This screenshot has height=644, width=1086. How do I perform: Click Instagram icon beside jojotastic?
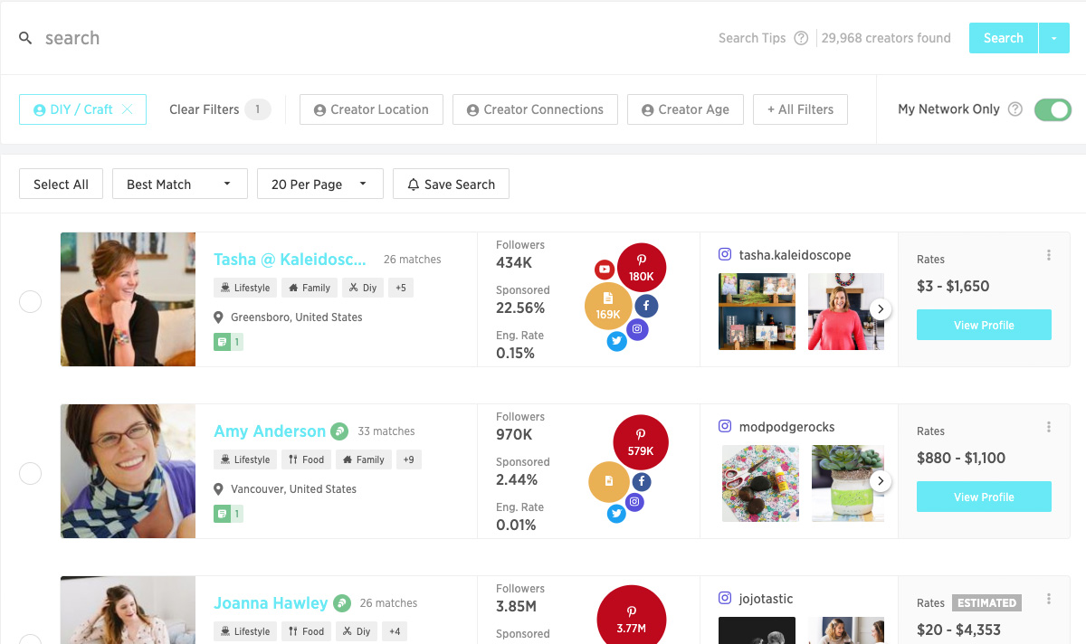[725, 599]
